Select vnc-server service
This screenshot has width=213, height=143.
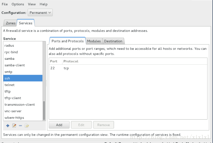pyautogui.click(x=23, y=111)
